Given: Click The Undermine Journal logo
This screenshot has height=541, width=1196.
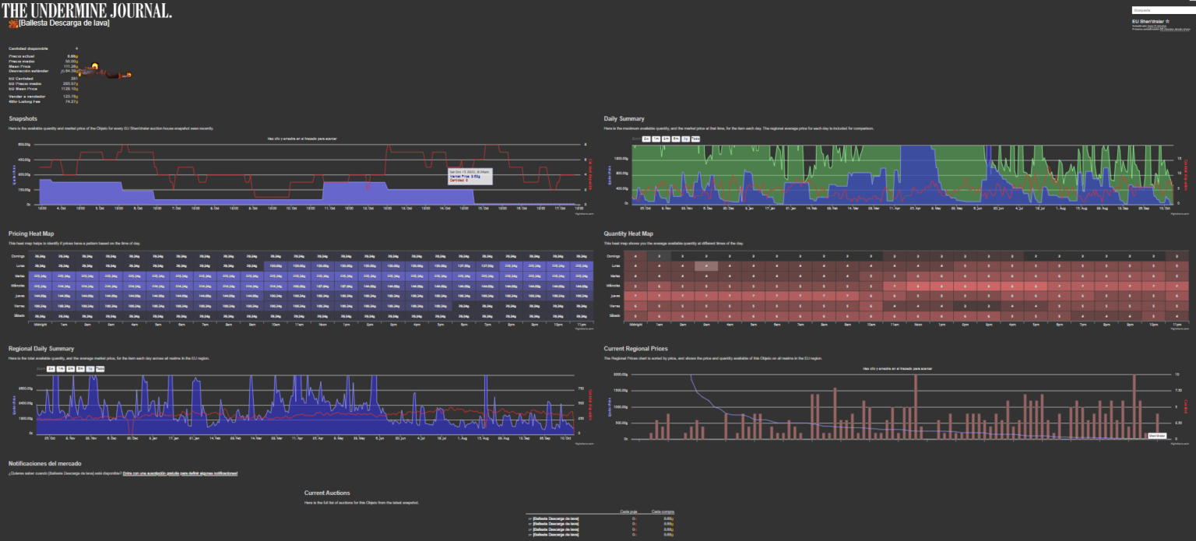Looking at the screenshot, I should (86, 9).
